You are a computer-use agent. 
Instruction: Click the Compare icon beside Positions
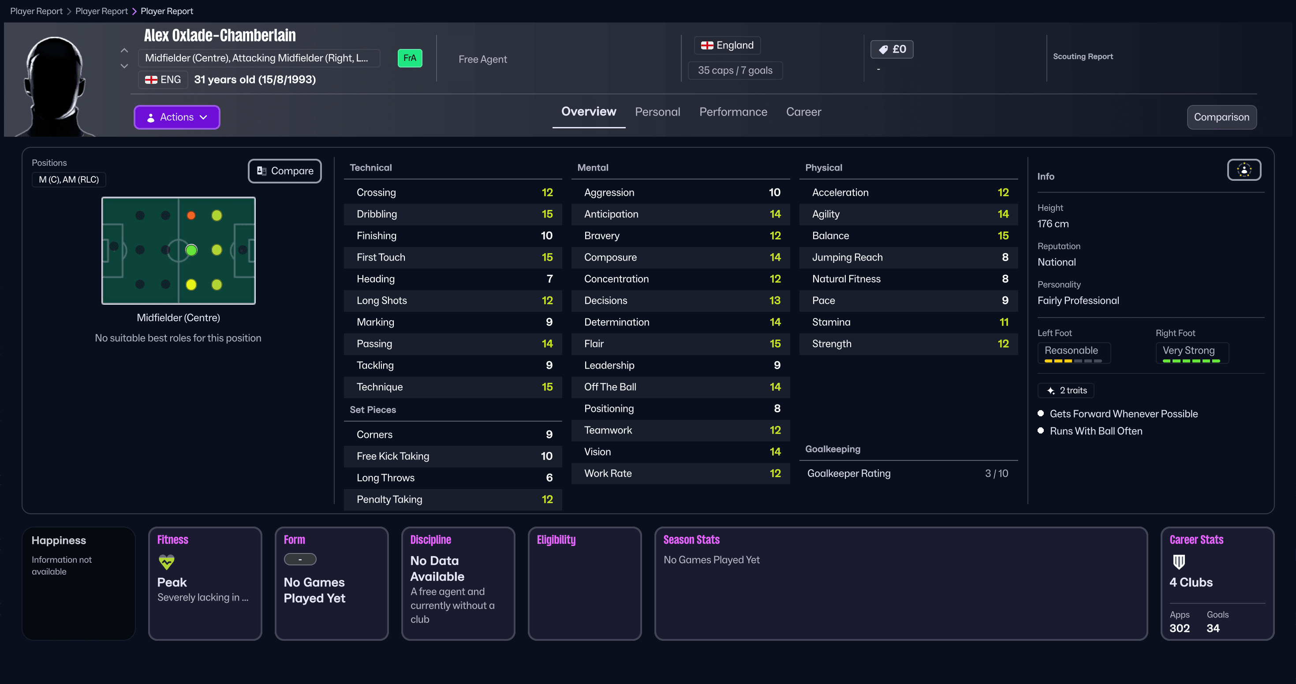pos(261,171)
